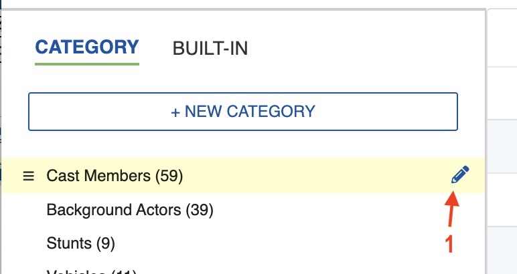Switch to the BUILT-IN tab
The image size is (517, 274).
click(210, 49)
